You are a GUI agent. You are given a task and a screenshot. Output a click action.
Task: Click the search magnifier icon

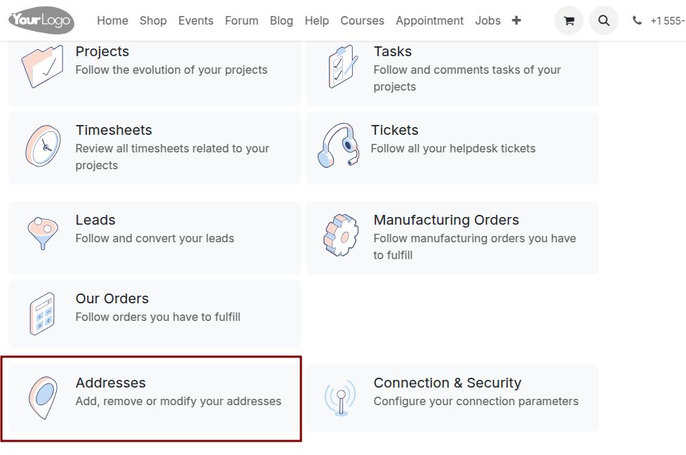(x=604, y=20)
